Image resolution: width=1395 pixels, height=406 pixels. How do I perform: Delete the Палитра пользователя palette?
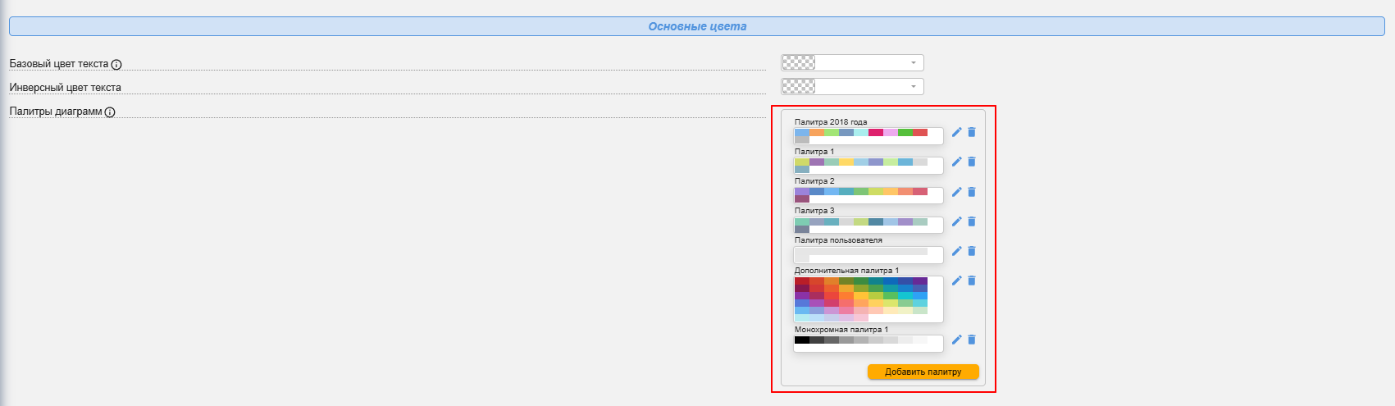(x=972, y=251)
